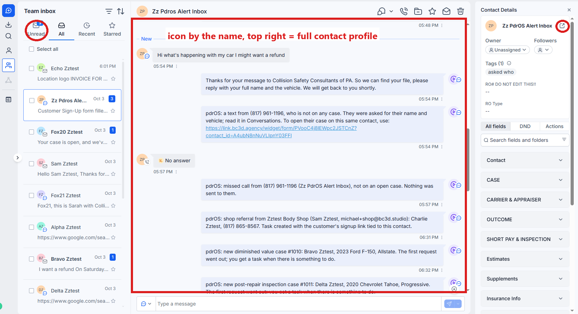
Task: Toggle star on Bravo Zztest conversation row
Action: tap(113, 269)
